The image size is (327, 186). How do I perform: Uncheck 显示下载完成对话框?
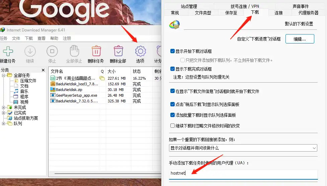coord(172,69)
